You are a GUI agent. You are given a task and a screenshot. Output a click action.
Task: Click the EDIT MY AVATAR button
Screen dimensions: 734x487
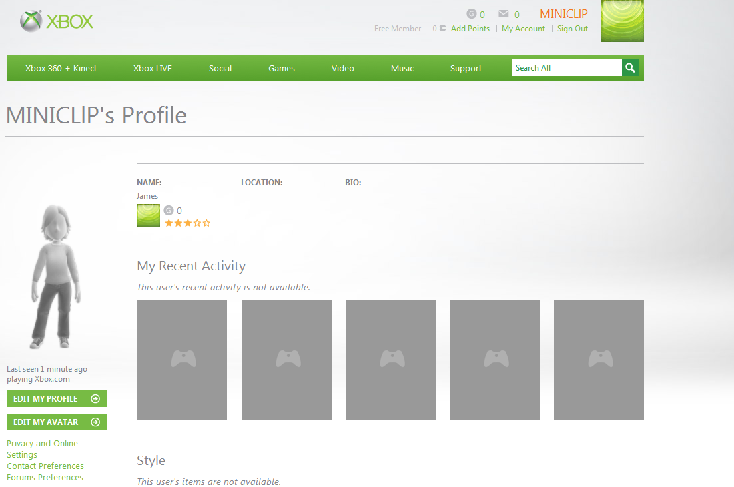point(57,422)
